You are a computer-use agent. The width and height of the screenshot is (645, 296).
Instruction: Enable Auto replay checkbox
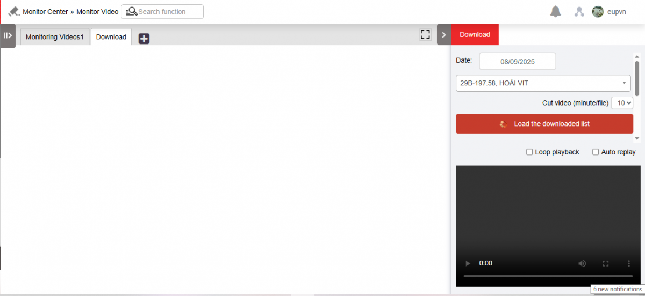click(596, 152)
